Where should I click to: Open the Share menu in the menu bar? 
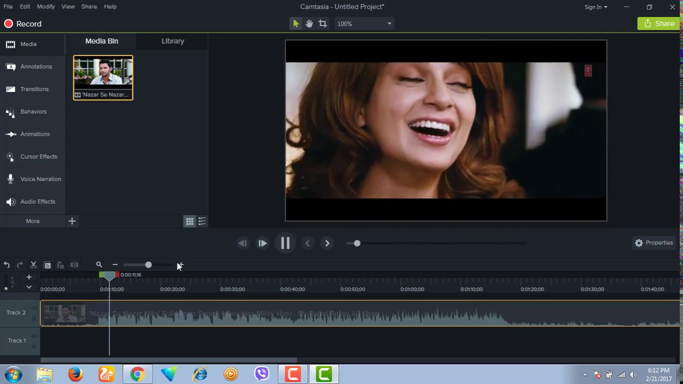click(x=89, y=6)
